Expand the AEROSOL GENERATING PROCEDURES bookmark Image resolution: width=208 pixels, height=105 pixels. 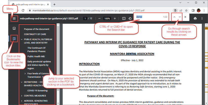click(x=22, y=101)
